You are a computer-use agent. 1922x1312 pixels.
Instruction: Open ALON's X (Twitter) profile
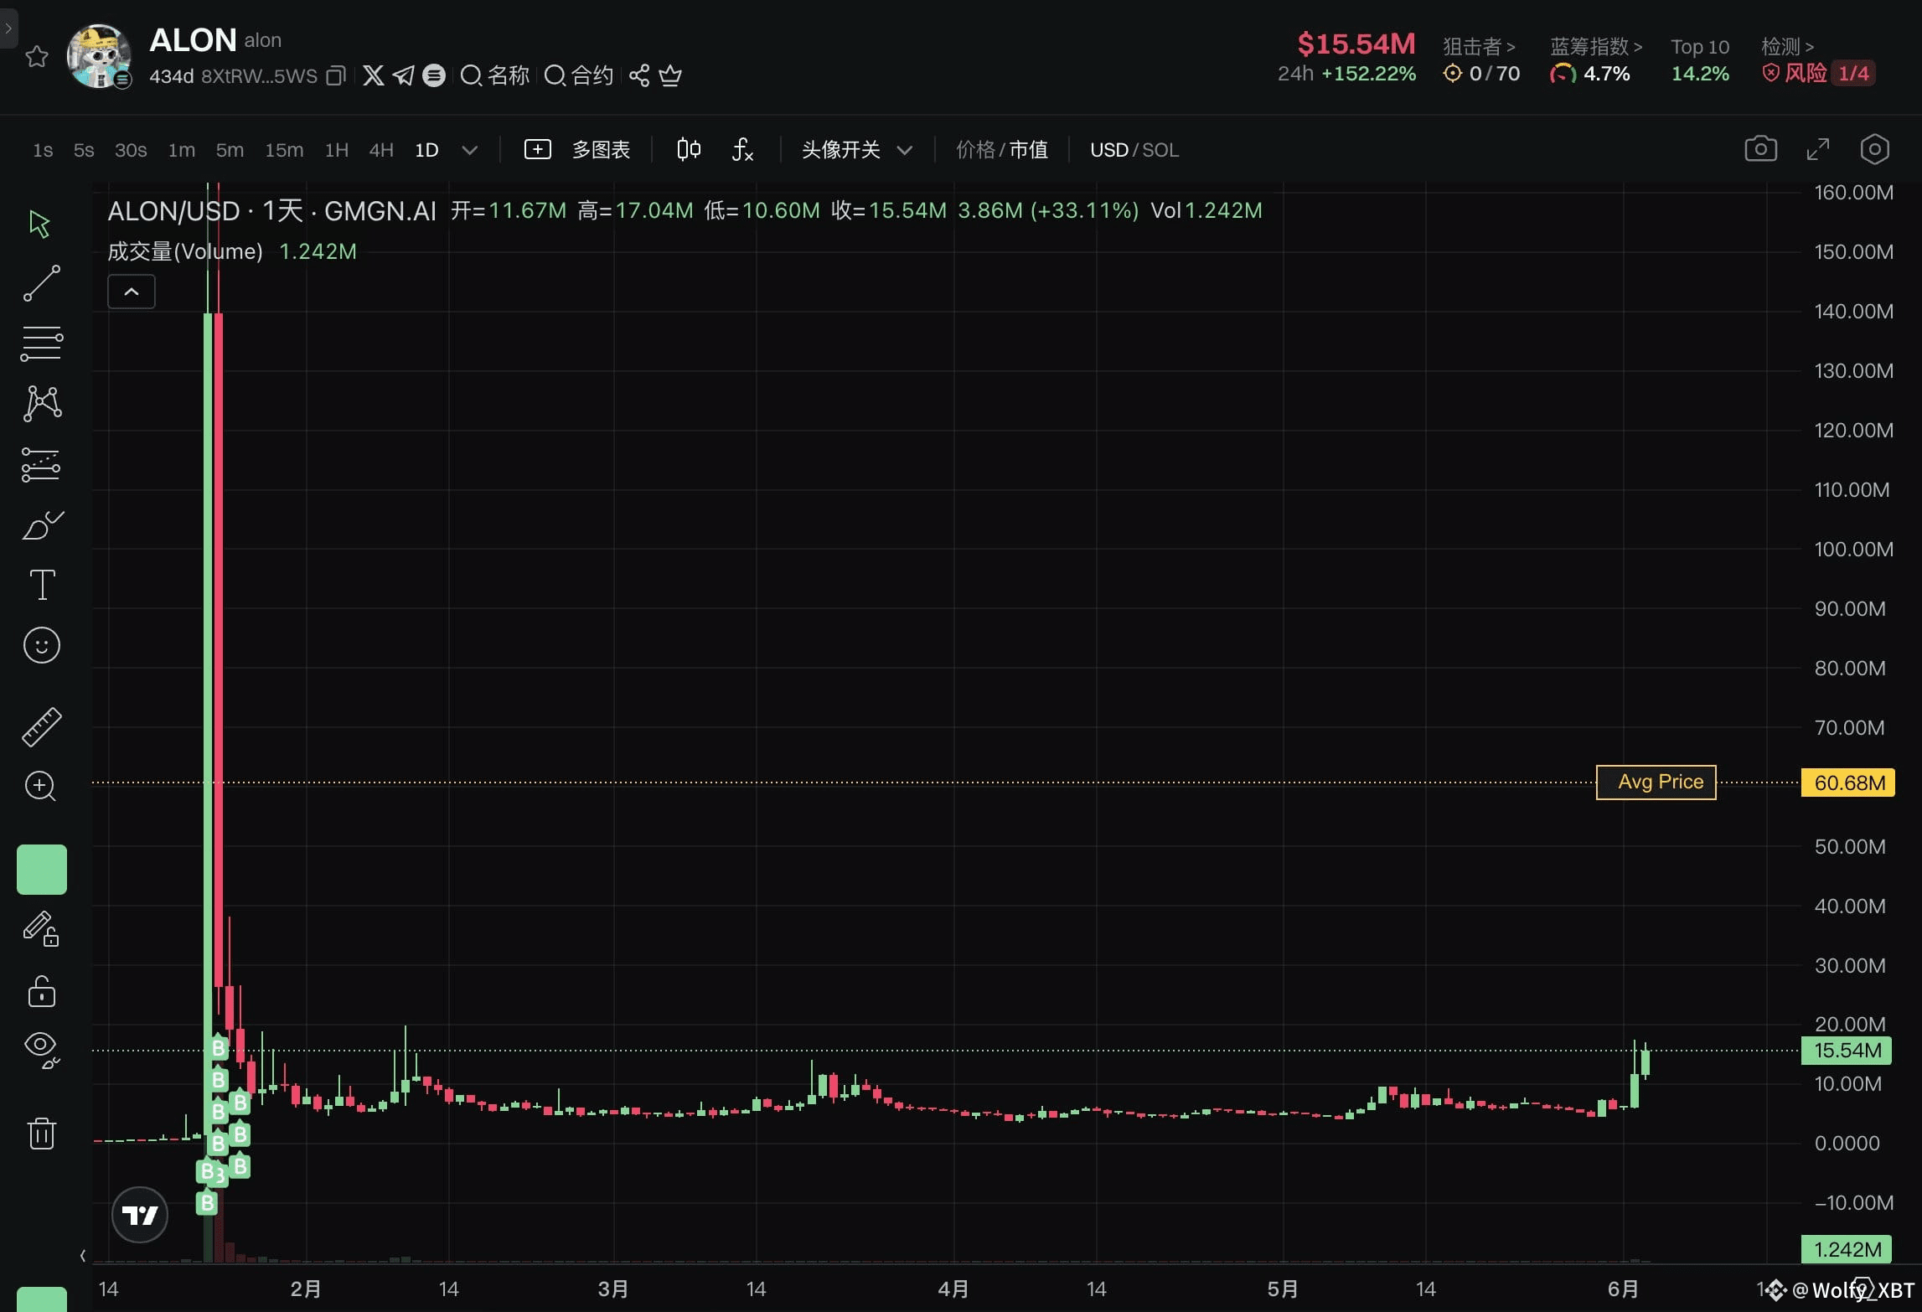374,75
